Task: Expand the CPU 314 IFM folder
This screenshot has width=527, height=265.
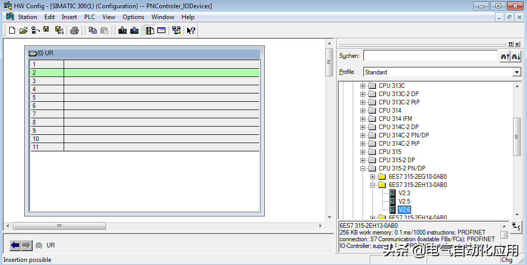Action: point(363,119)
